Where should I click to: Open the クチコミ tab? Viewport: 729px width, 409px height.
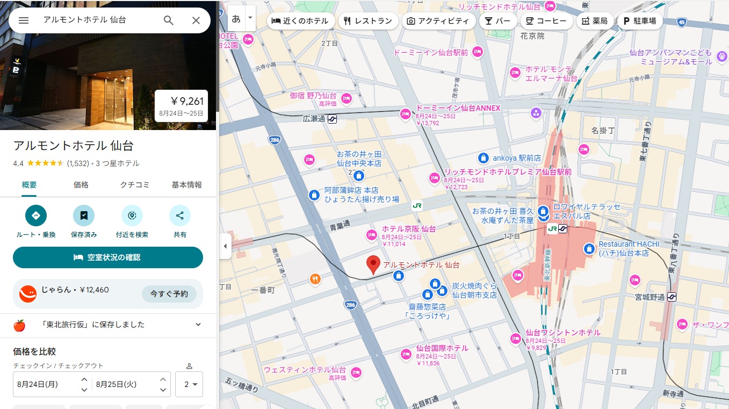134,185
